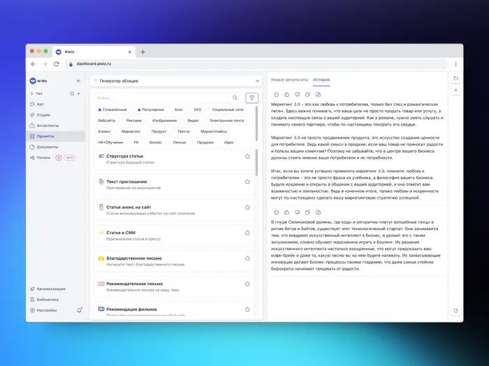Expand the Чат section chevron
This screenshot has height=366, width=489.
[32, 93]
